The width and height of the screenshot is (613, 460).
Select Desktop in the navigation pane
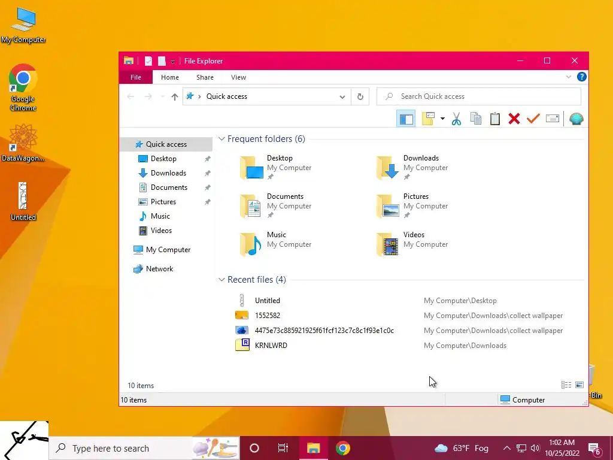click(163, 158)
